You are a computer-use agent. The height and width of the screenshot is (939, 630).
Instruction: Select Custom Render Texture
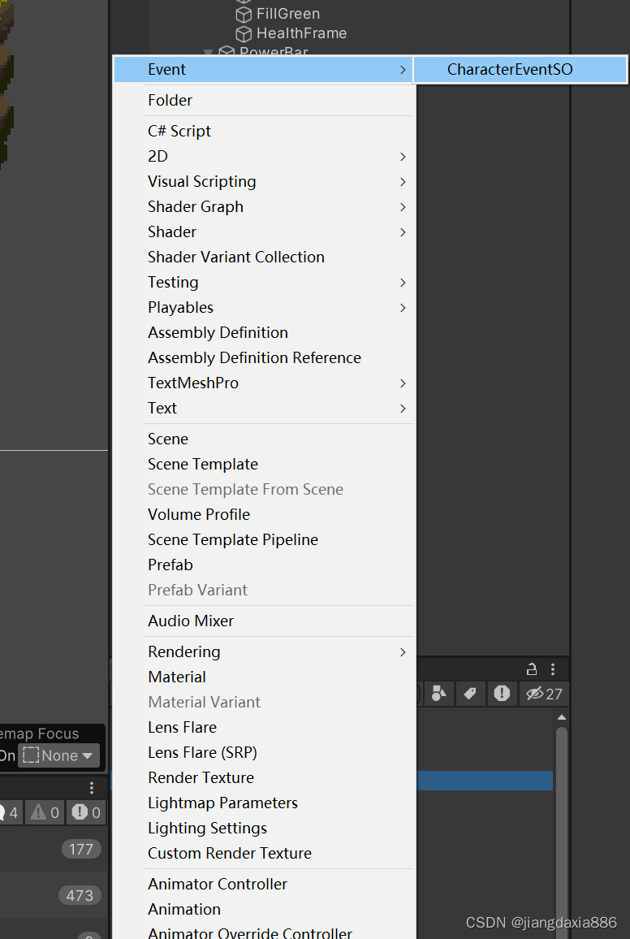pos(264,853)
